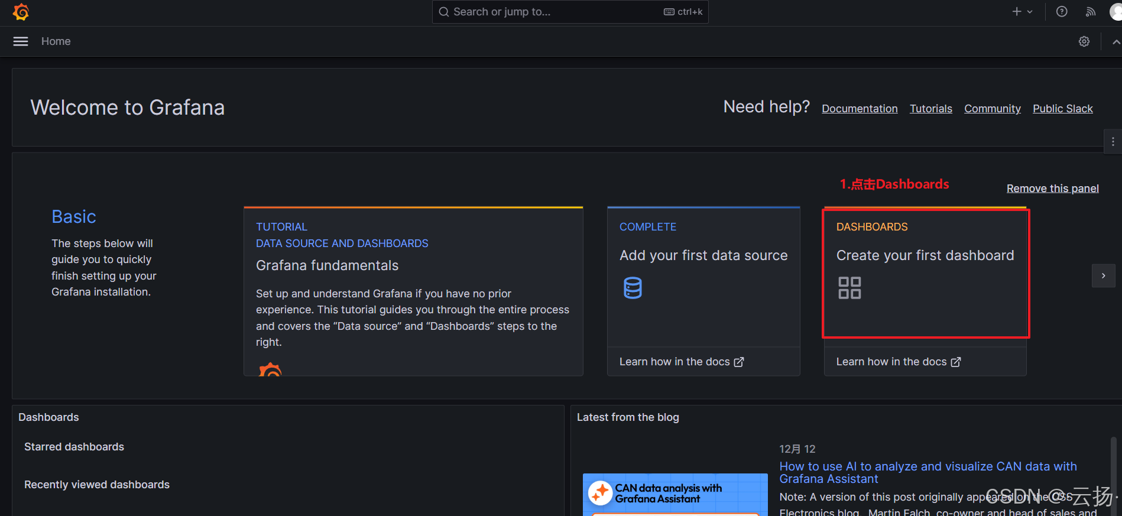Viewport: 1122px width, 516px height.
Task: Open the Documentation link
Action: (860, 109)
